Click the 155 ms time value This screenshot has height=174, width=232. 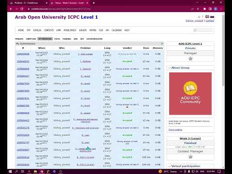click(146, 157)
